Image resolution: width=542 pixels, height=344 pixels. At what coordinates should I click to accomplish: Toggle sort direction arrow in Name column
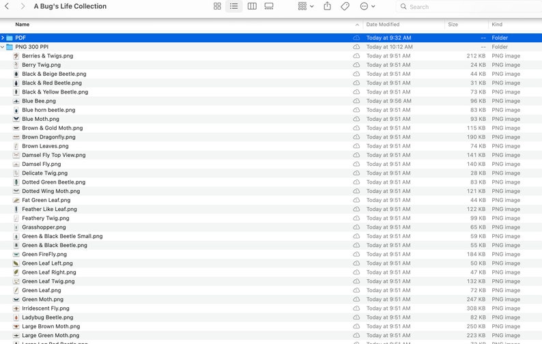[357, 25]
